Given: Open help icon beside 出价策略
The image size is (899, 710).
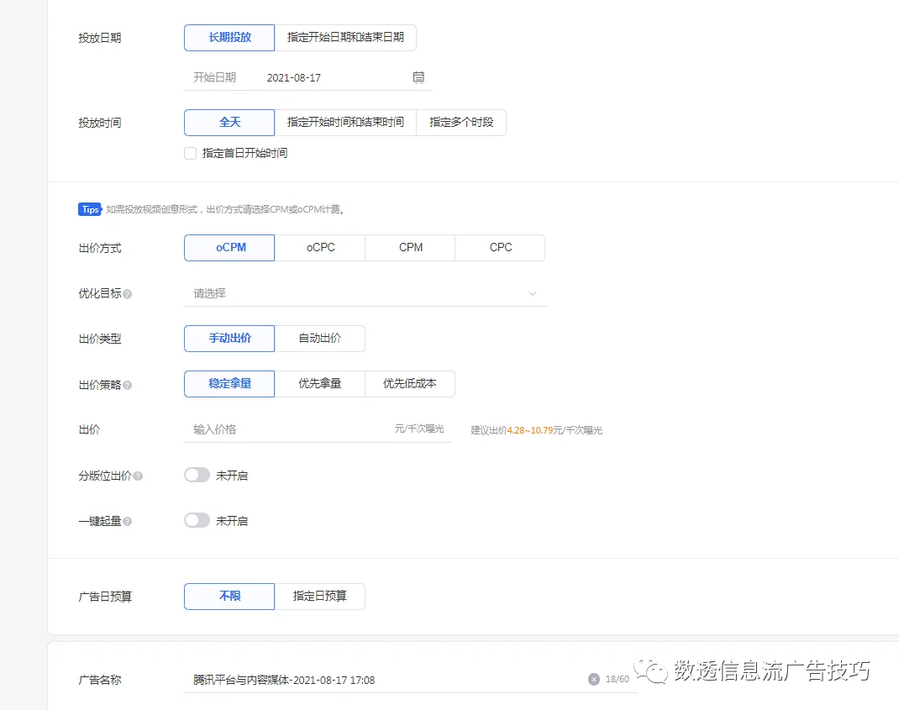Looking at the screenshot, I should tap(127, 386).
